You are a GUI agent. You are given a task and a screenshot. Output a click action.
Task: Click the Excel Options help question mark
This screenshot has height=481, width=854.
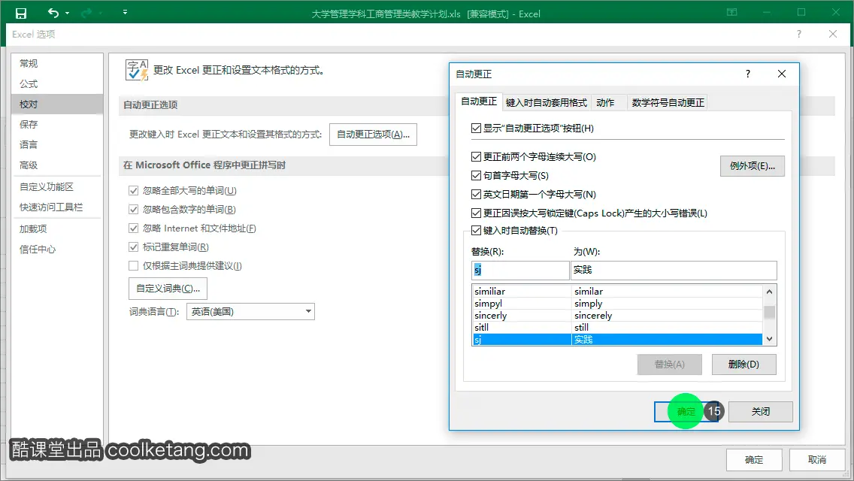(x=799, y=34)
